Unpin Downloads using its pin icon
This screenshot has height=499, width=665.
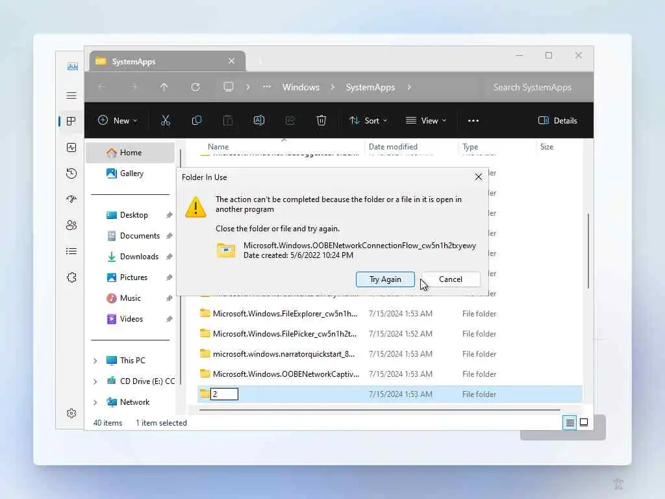(x=169, y=257)
